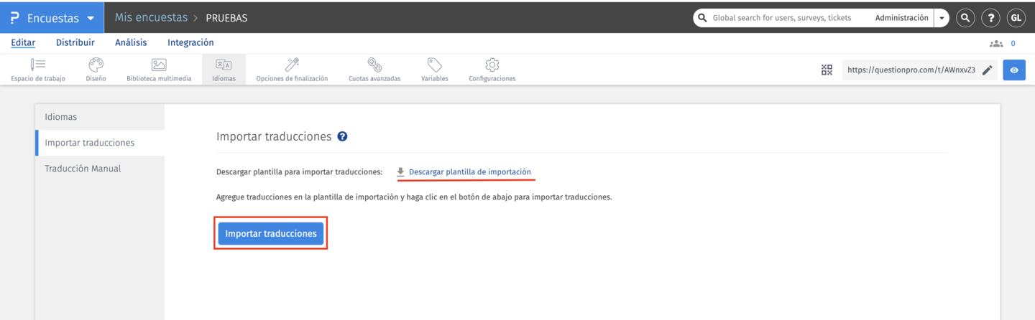Switch to the Distribuir tab
The width and height of the screenshot is (1035, 320).
[x=75, y=43]
